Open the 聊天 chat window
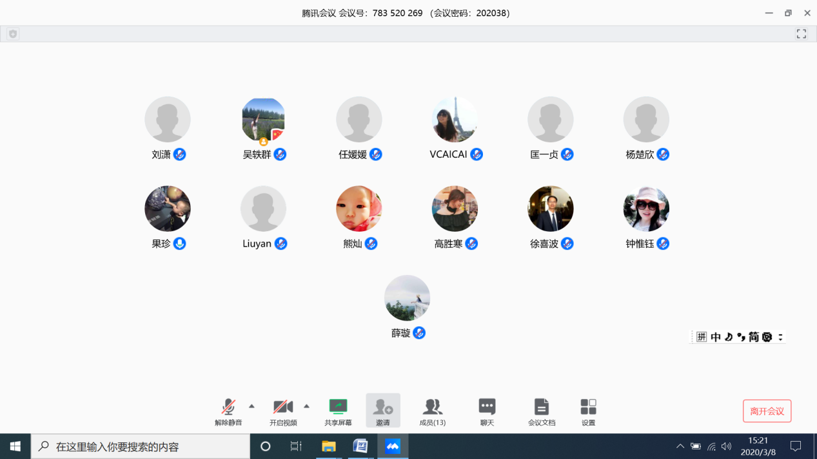 tap(487, 412)
